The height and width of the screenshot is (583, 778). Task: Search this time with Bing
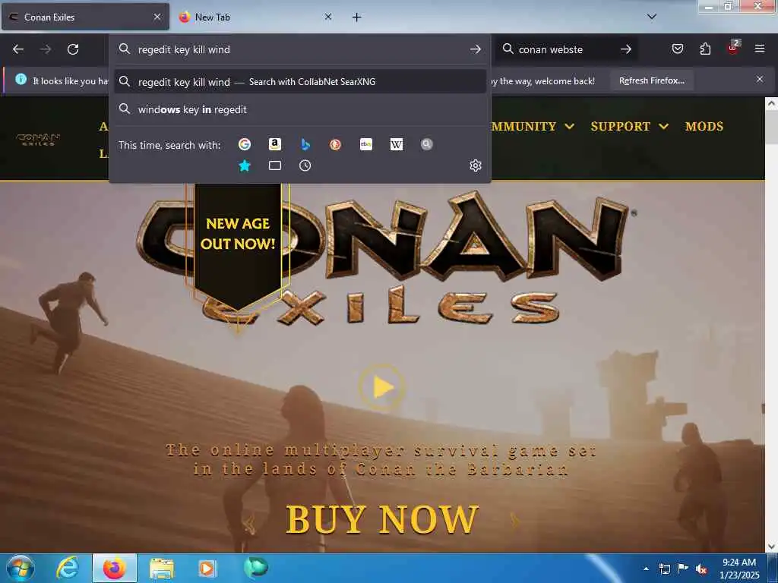[x=305, y=144]
